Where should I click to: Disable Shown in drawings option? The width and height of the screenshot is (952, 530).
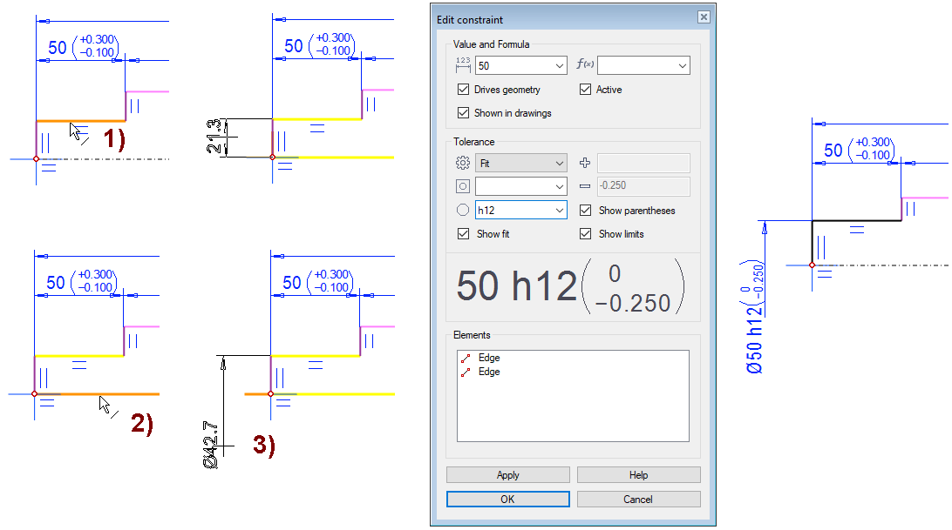point(463,113)
